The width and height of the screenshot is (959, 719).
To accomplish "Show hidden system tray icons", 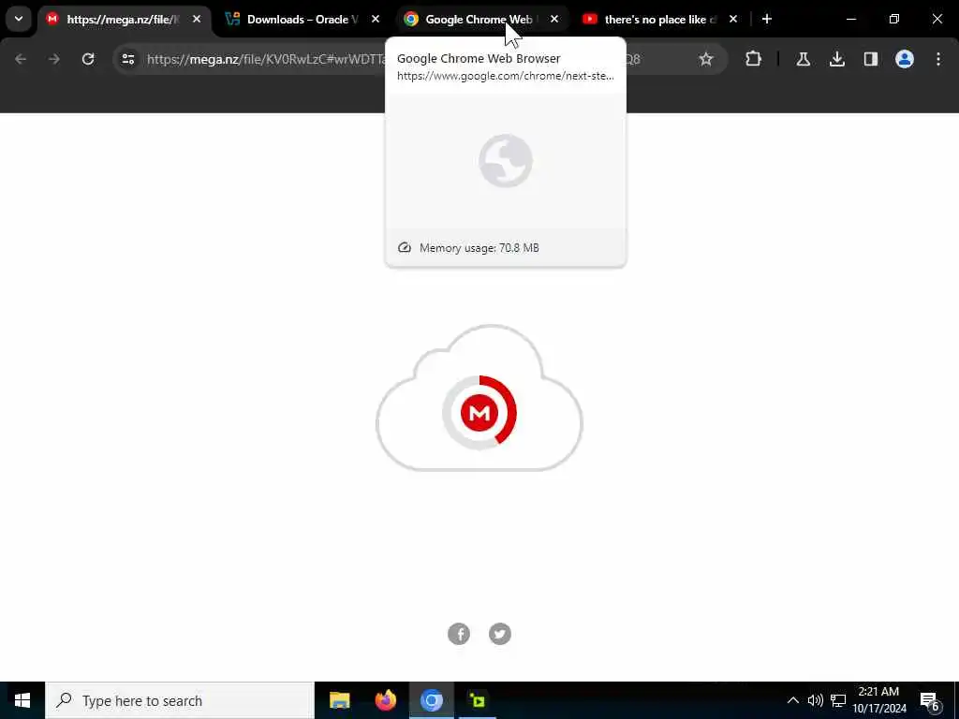I will tap(792, 700).
